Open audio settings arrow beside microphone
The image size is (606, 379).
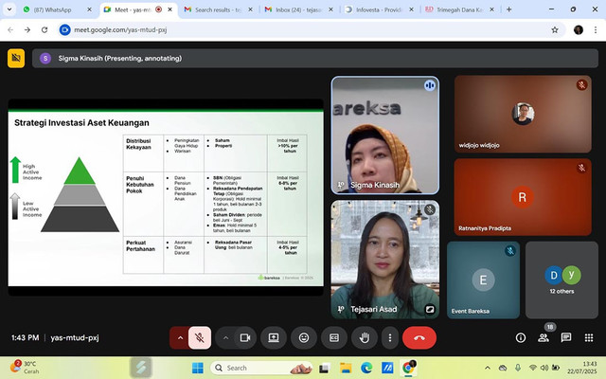[180, 337]
